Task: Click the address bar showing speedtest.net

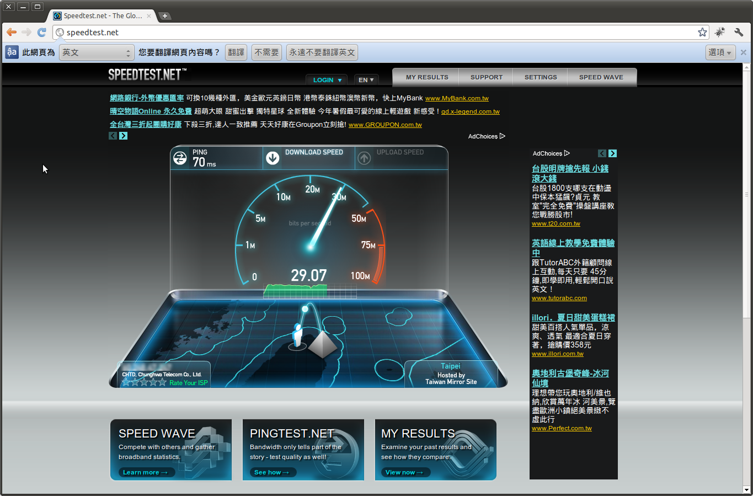Action: click(x=381, y=32)
